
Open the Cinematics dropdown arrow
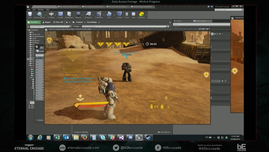[104, 15]
